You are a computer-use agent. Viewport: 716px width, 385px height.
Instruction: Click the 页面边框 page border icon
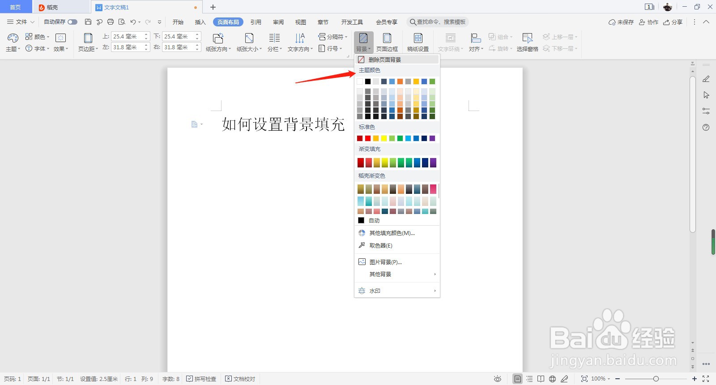(x=387, y=38)
